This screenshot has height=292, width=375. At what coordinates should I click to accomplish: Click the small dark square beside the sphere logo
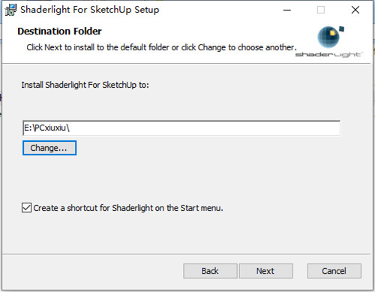pyautogui.click(x=341, y=29)
